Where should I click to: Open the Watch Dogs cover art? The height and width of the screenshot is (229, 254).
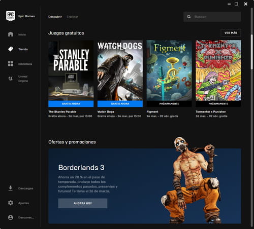click(x=120, y=70)
